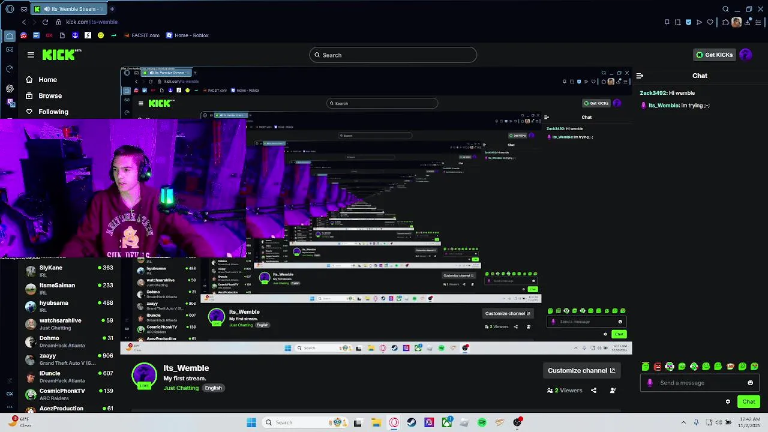Screen dimensions: 768x432
Task: Click the Get KICKs button
Action: tap(714, 55)
